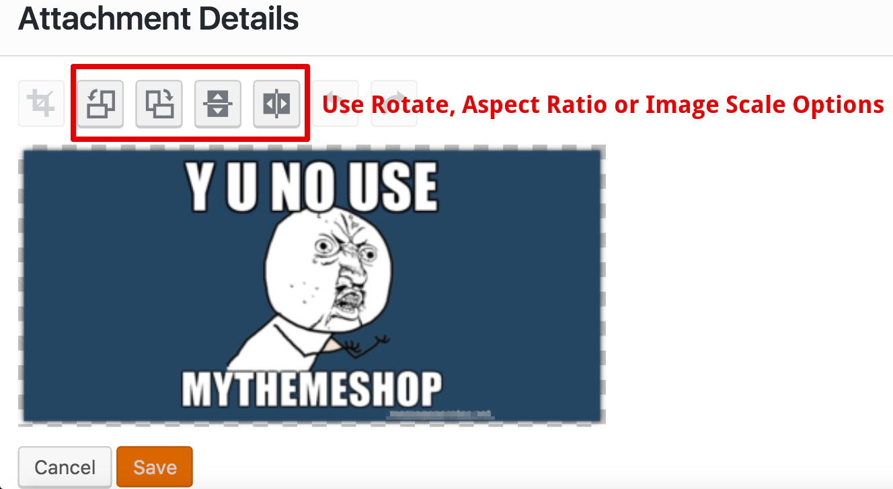Flip the image horizontally

[276, 104]
